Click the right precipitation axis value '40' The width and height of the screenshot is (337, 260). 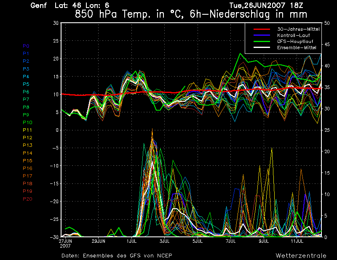(x=327, y=66)
